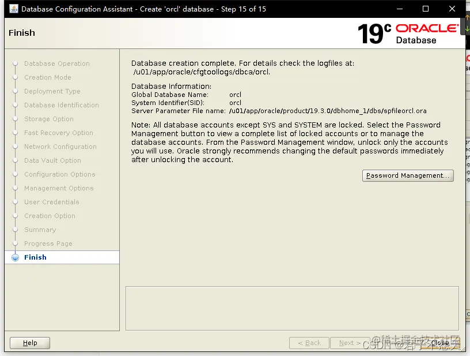Close the assistant with Close button

point(440,343)
